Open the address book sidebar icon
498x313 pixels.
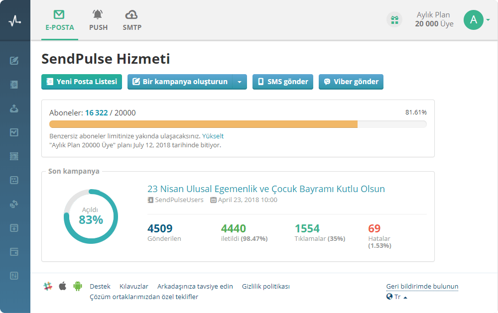[14, 85]
